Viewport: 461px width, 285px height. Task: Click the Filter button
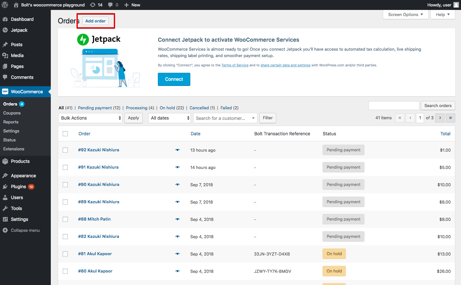pyautogui.click(x=268, y=118)
